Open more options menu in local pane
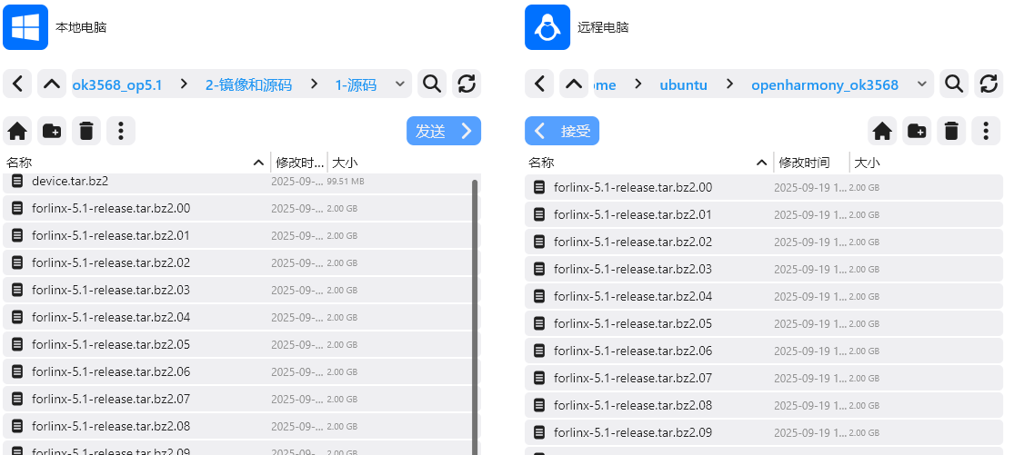Viewport: 1014px width, 455px height. (121, 131)
